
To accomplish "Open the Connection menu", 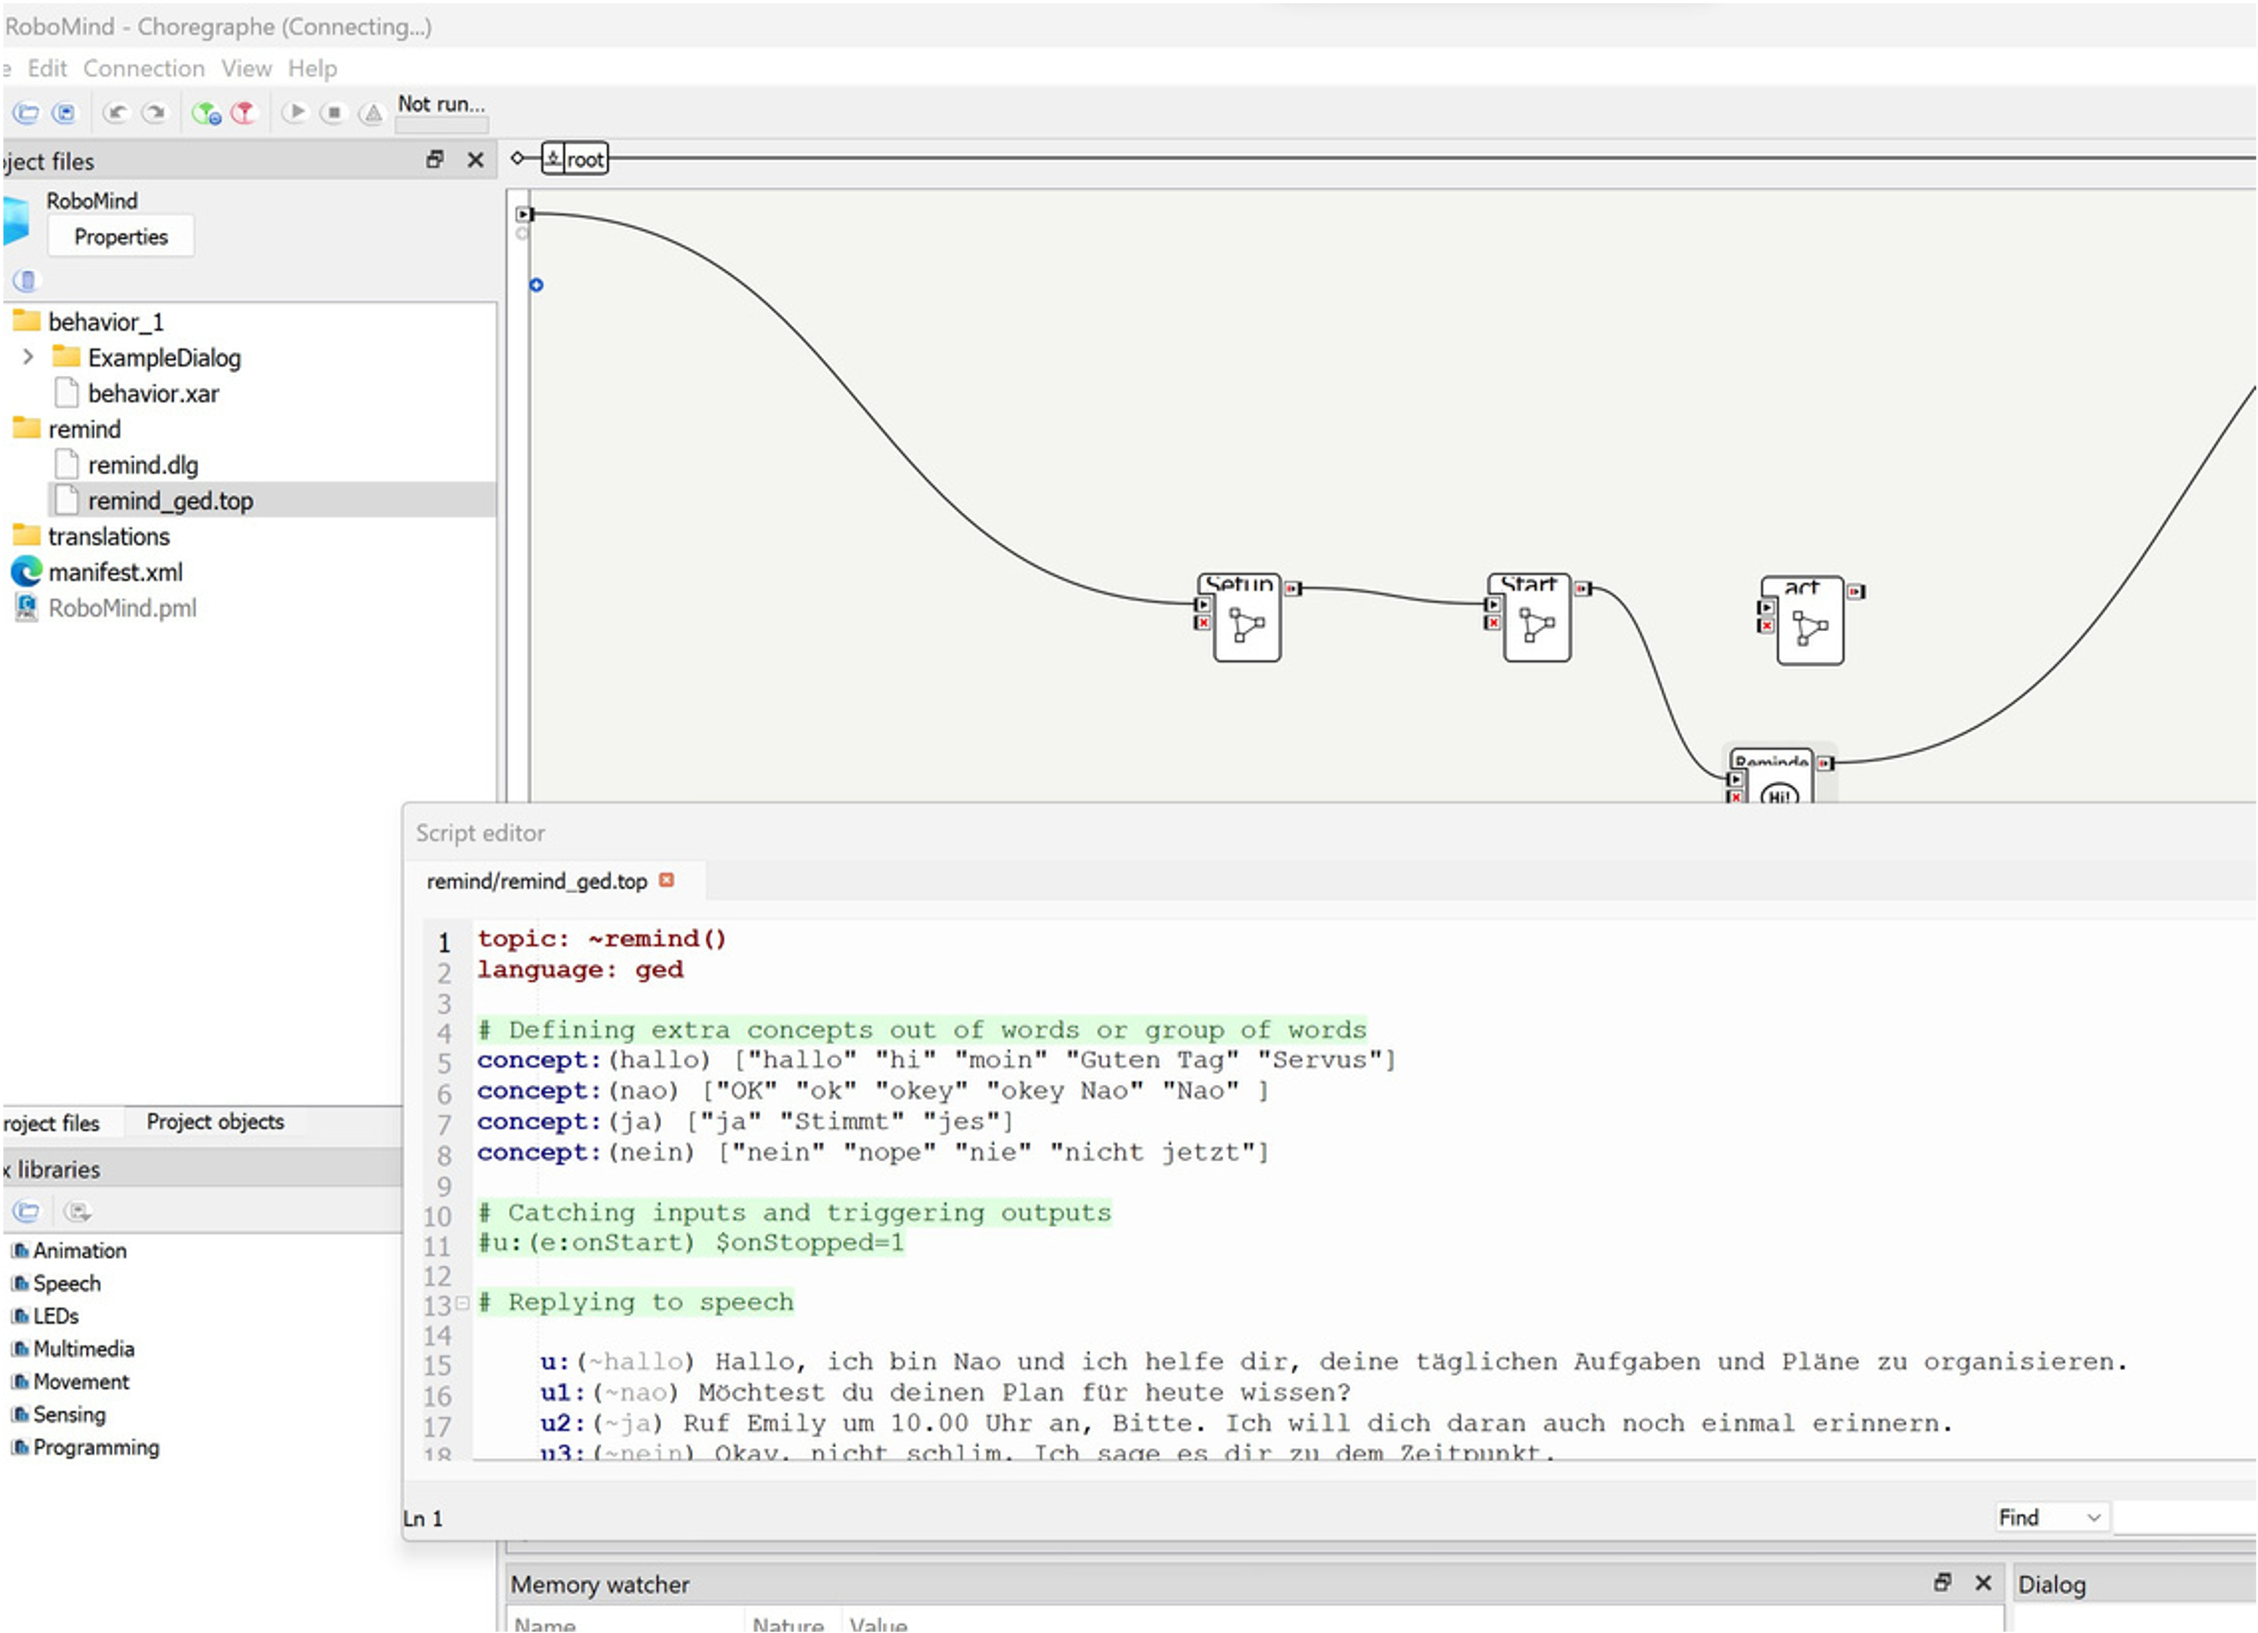I will (x=143, y=67).
